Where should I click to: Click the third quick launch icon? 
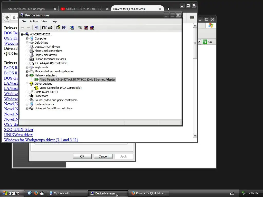point(42,193)
